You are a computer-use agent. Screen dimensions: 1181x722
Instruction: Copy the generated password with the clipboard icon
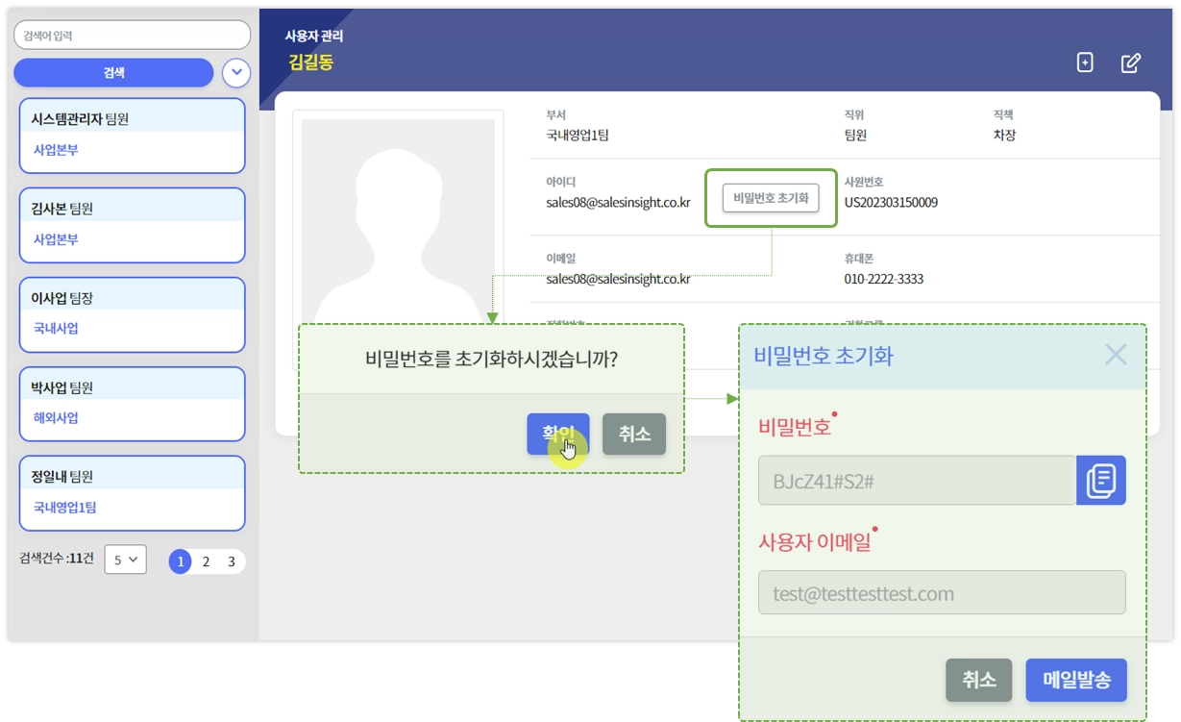coord(1101,481)
